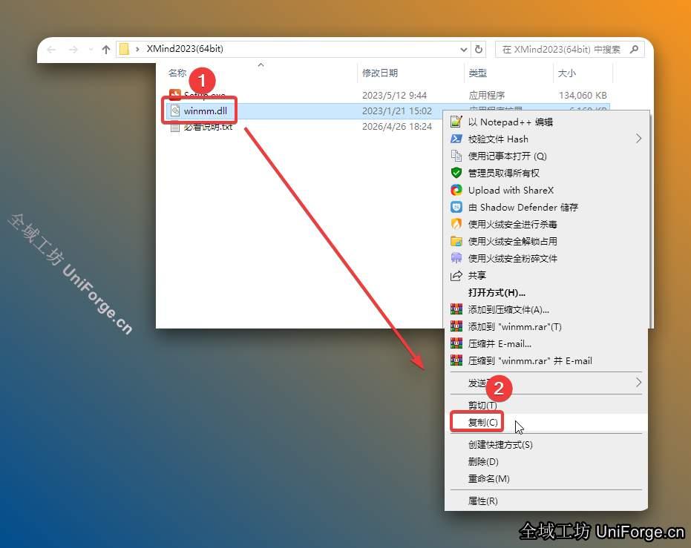Viewport: 691px width, 548px height.
Task: Sort files by the 类型 column
Action: point(477,73)
